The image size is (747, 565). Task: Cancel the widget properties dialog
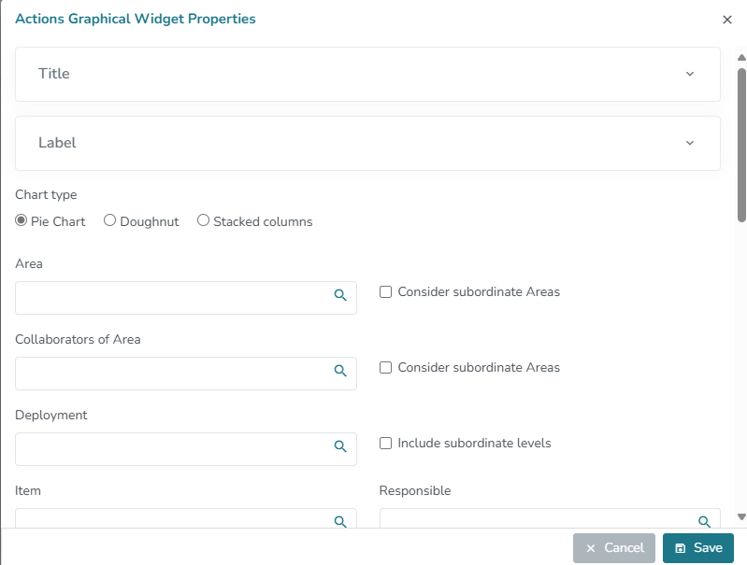(x=614, y=548)
